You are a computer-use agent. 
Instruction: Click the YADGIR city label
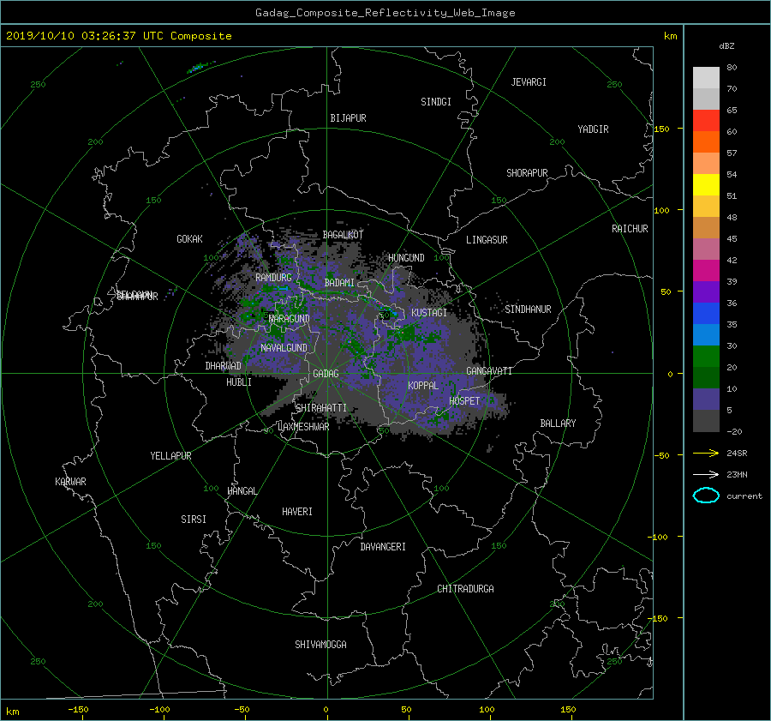coord(593,129)
